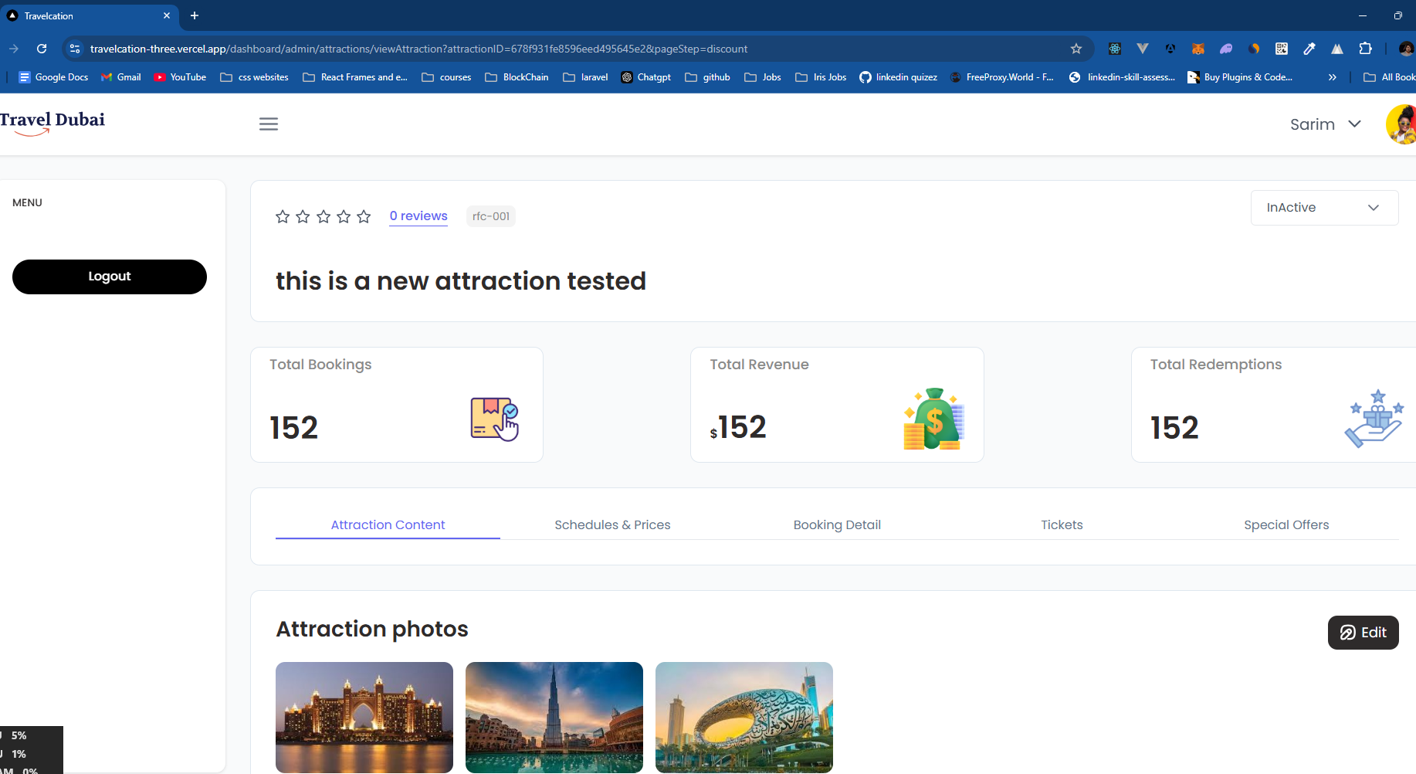Bookmark this page with the star icon
This screenshot has width=1416, height=774.
pos(1076,48)
